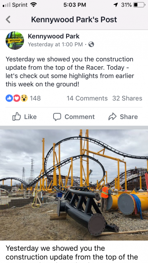Tap the wow face reaction icon
The image size is (148, 263).
[x=24, y=98]
